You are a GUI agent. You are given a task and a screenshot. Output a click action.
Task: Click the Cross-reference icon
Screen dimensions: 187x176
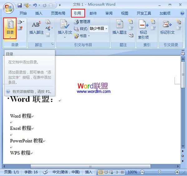pyautogui.click(x=131, y=35)
